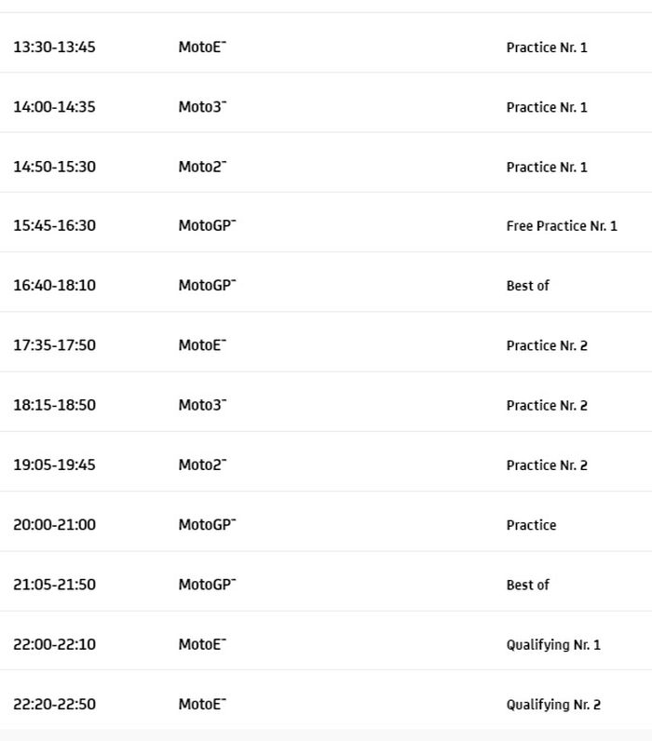Select Best of at 21:05-21:50
Viewport: 652px width, 741px height.
pos(527,585)
